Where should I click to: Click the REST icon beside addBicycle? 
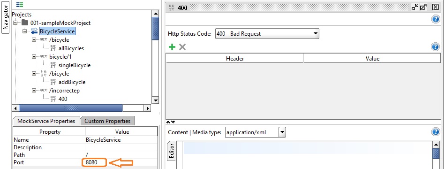coord(53,82)
